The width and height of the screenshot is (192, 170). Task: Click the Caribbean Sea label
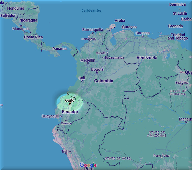(91, 11)
